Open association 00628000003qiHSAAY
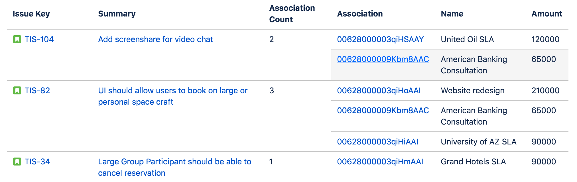This screenshot has width=577, height=182. [x=380, y=39]
